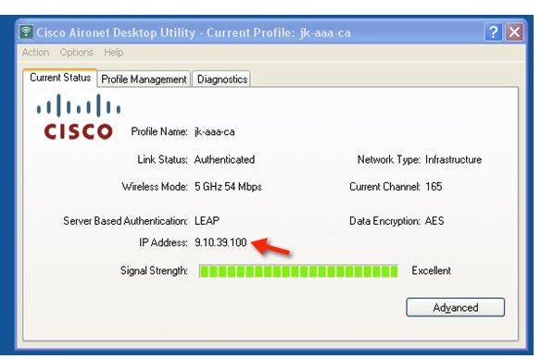The height and width of the screenshot is (359, 541).
Task: Click the Server Based Authentication: label
Action: click(126, 220)
